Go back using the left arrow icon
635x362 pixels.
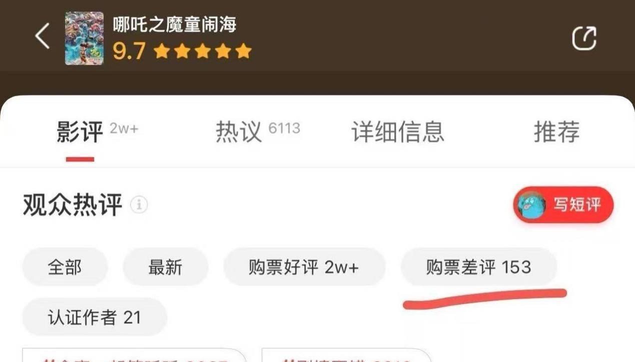click(x=43, y=36)
